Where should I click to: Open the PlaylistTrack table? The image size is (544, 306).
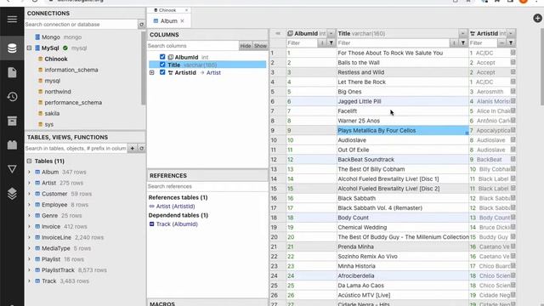(x=59, y=270)
